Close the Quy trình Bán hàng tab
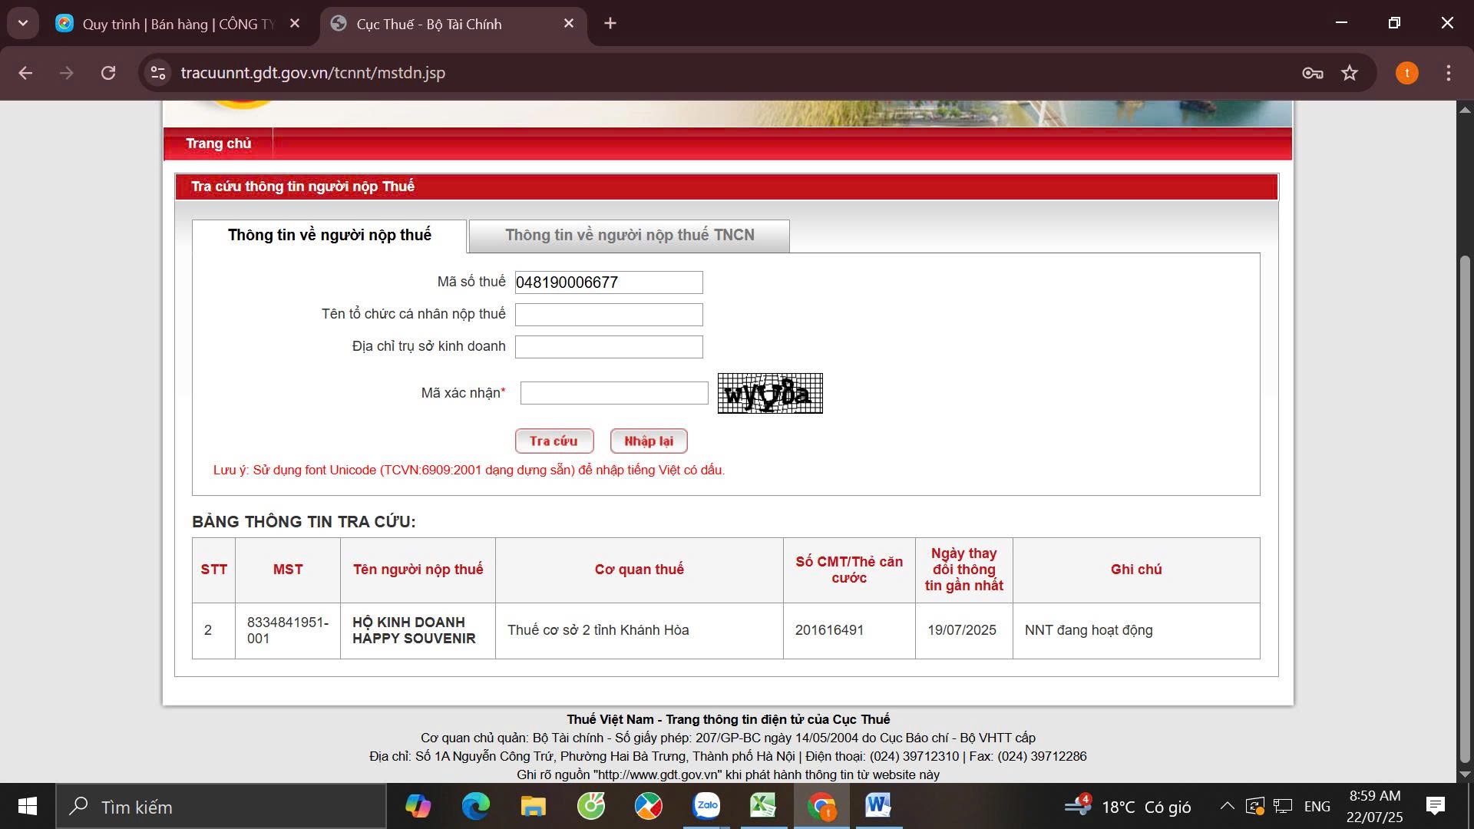 pyautogui.click(x=295, y=24)
